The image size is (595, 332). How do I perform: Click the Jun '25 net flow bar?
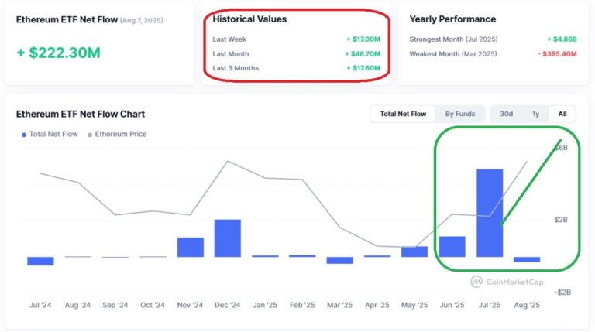[452, 246]
